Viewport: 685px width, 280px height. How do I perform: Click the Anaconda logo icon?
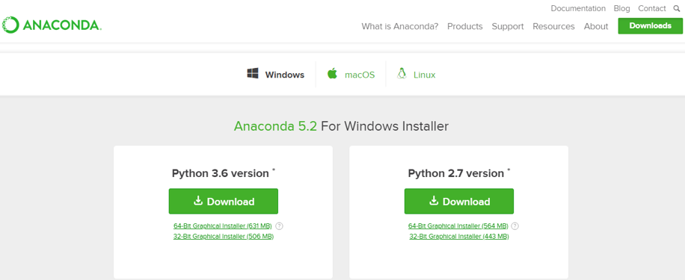(10, 25)
